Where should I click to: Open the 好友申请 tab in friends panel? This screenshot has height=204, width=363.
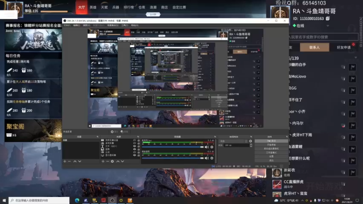(343, 47)
